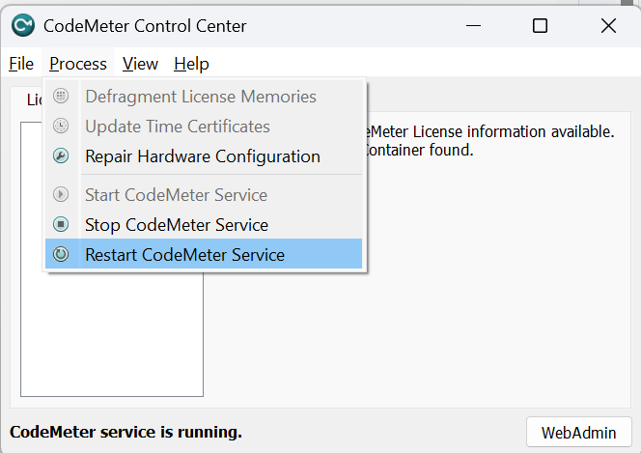Close the open Process menu
The width and height of the screenshot is (641, 453).
click(x=78, y=64)
